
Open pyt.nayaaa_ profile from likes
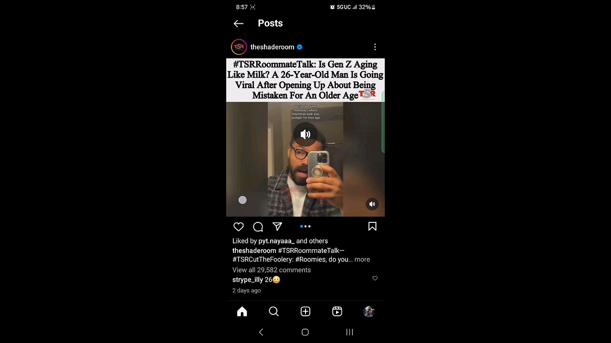[x=276, y=241]
